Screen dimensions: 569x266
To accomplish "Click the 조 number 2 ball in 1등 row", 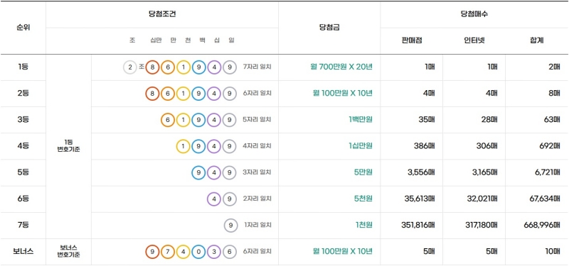I will click(x=130, y=67).
